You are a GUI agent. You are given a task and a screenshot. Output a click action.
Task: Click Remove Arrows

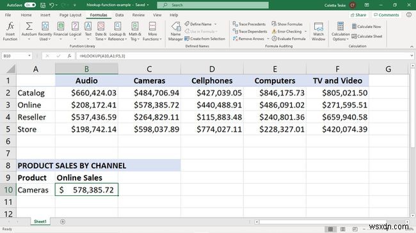(248, 39)
